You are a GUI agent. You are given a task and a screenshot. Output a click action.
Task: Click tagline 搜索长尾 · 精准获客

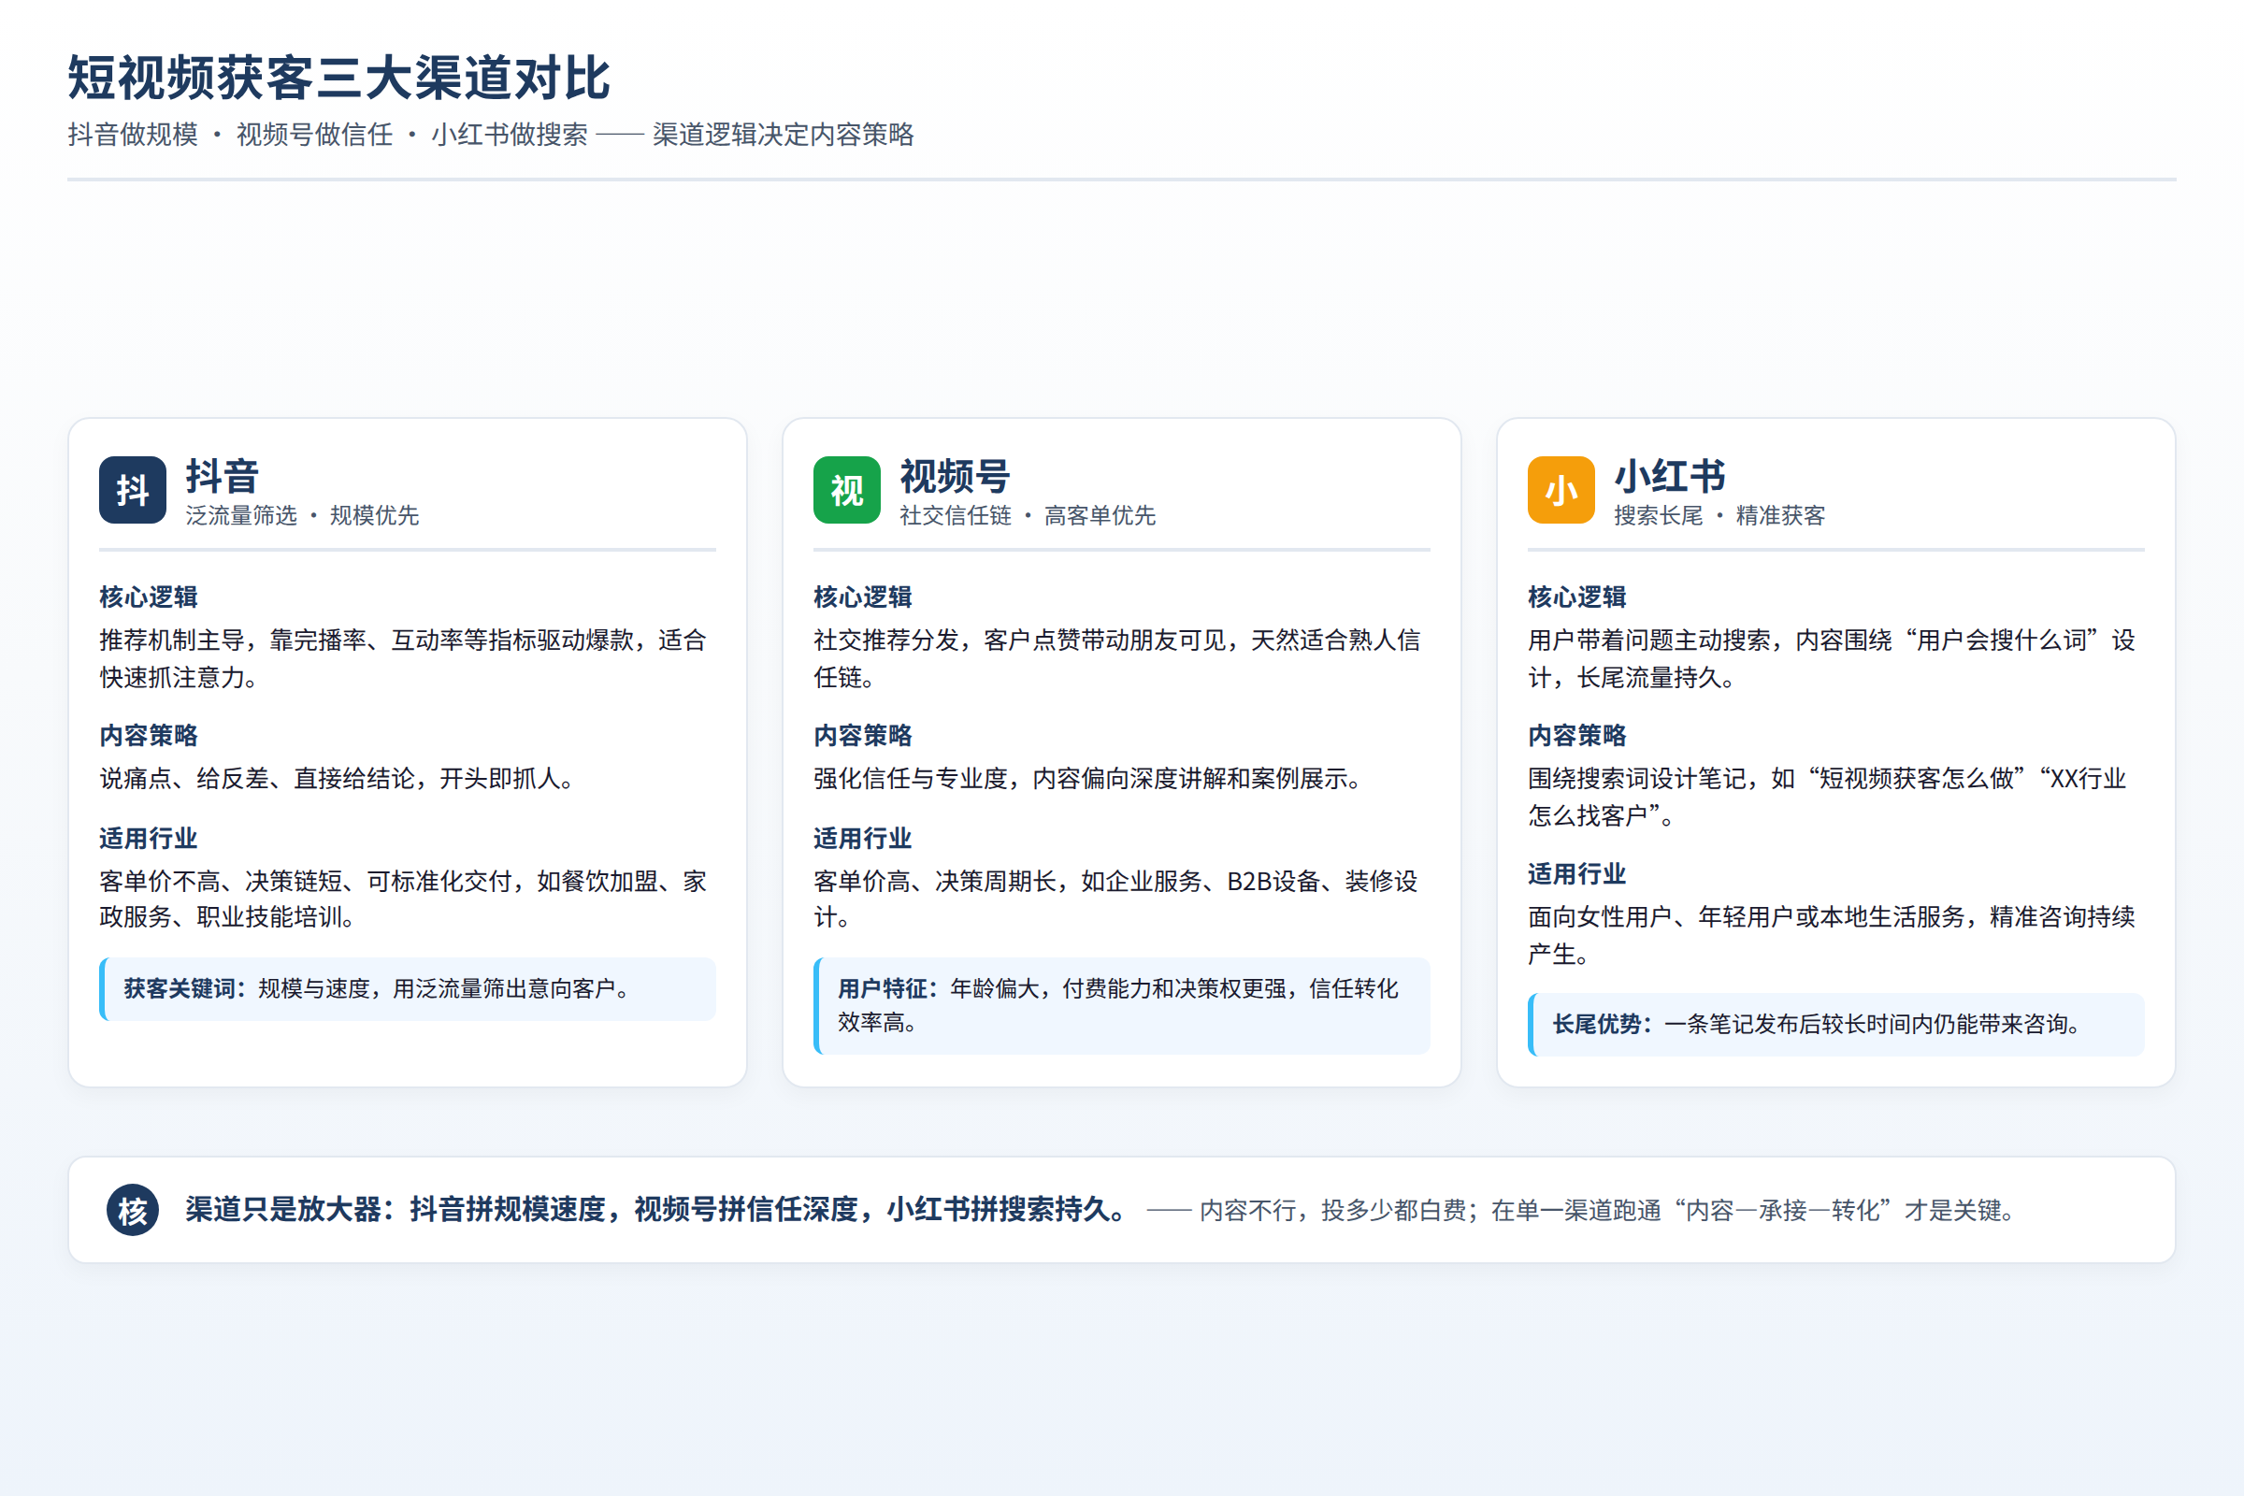pyautogui.click(x=1719, y=515)
